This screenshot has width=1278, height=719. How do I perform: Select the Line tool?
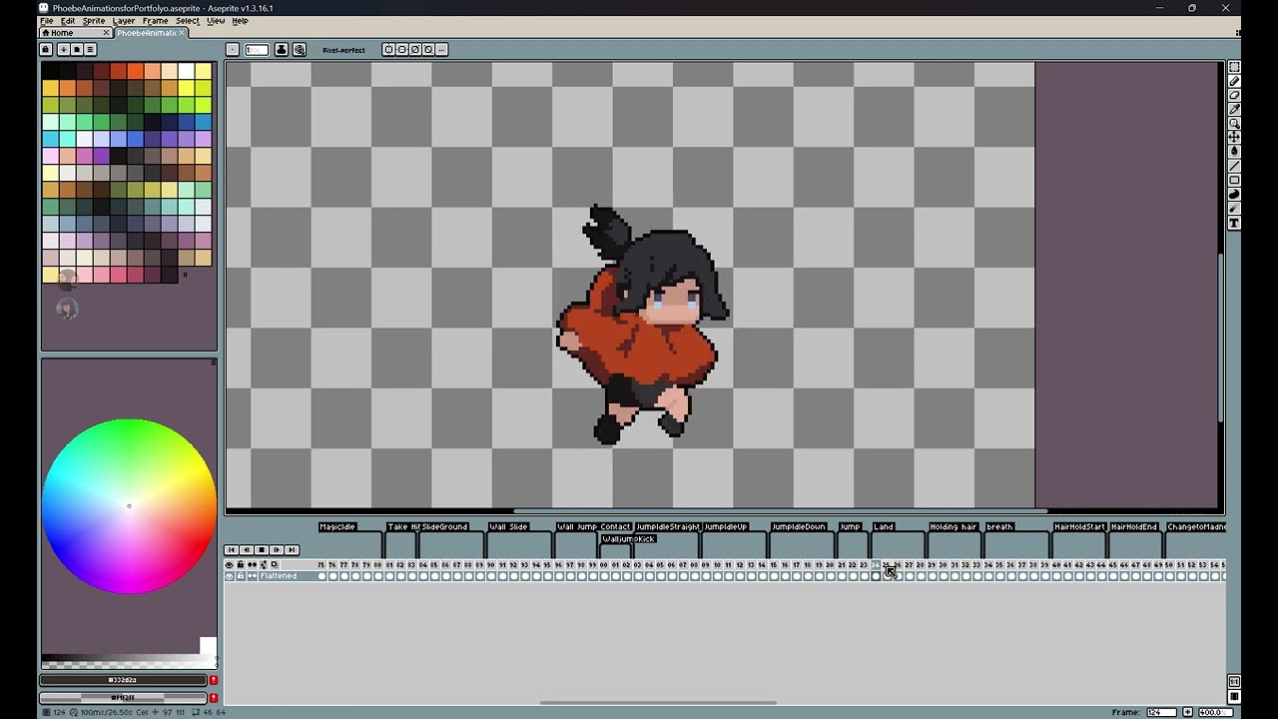click(x=1234, y=166)
